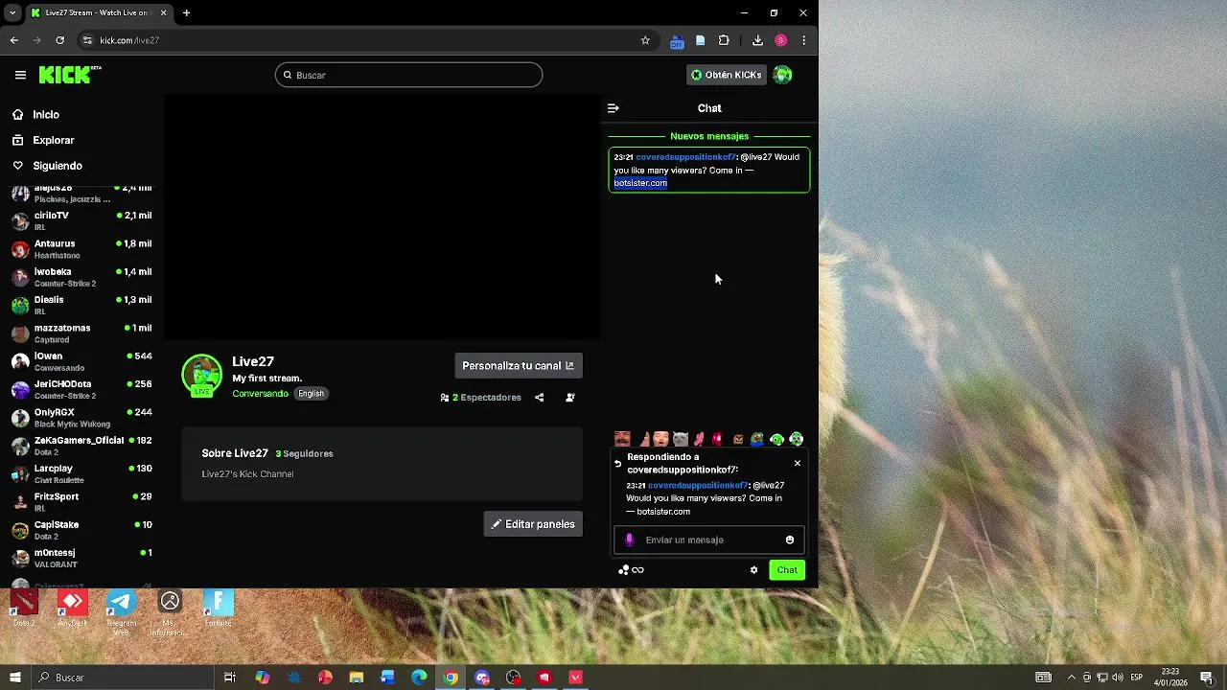Click Personaliza tu canal button

tap(519, 365)
